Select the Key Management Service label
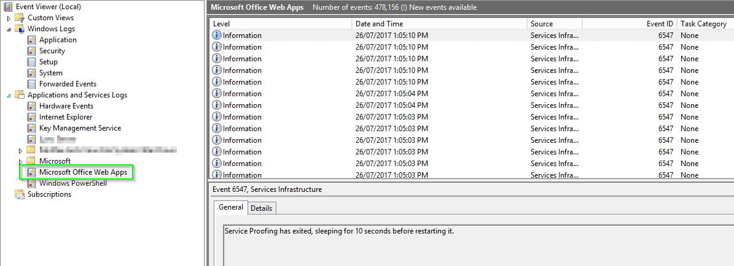This screenshot has width=734, height=266. (80, 128)
